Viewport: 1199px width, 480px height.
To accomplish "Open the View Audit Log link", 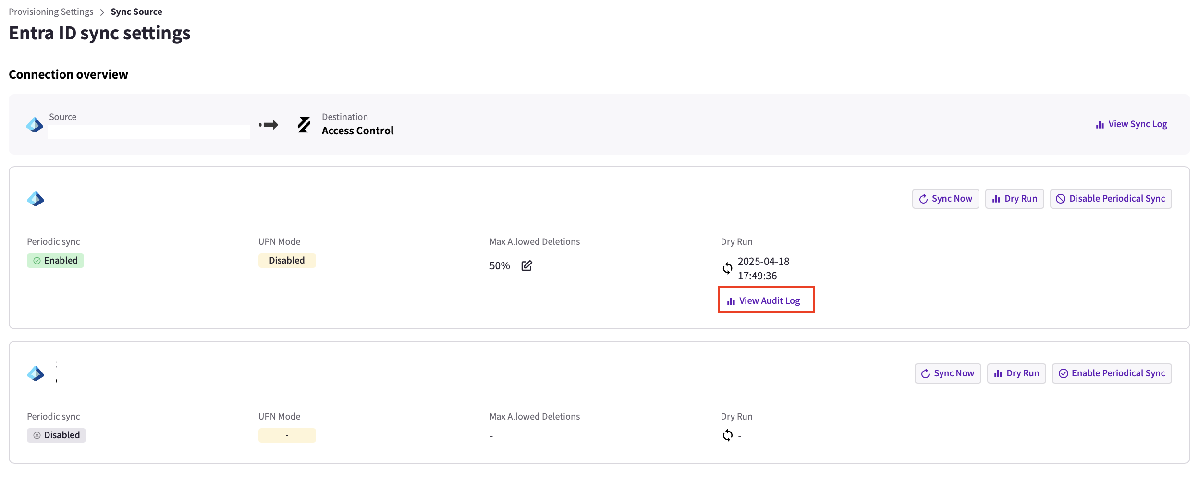I will point(764,301).
